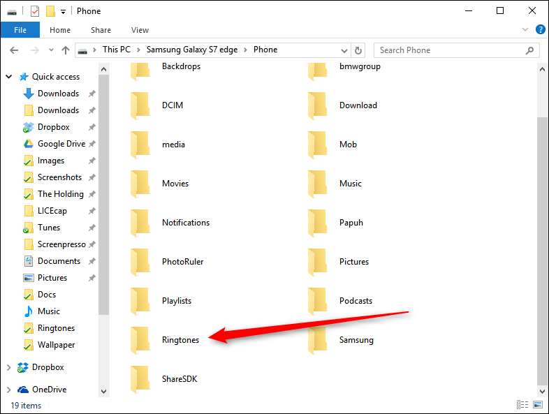Viewport: 549px width, 414px height.
Task: Navigate to Samsung Galaxy S7 edge breadcrumb
Action: [x=192, y=50]
